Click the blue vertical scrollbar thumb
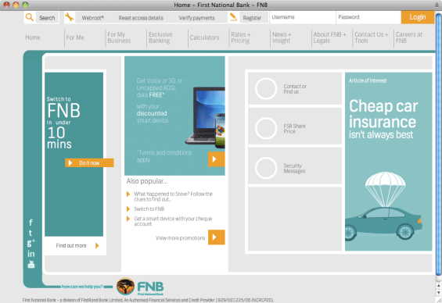This screenshot has width=442, height=303. [438, 144]
